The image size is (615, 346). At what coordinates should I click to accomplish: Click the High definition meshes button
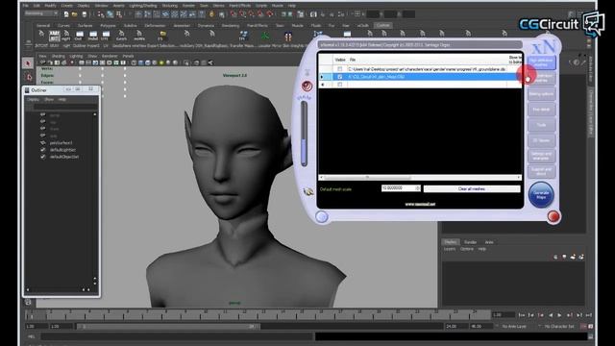click(x=541, y=62)
